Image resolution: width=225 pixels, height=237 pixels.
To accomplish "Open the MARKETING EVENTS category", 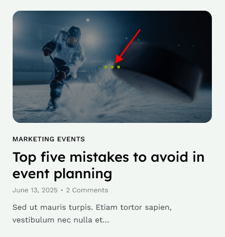I will coord(49,139).
